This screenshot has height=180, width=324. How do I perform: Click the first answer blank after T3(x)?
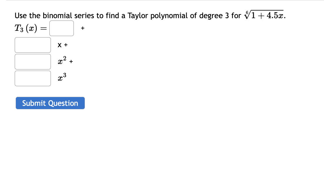point(61,28)
